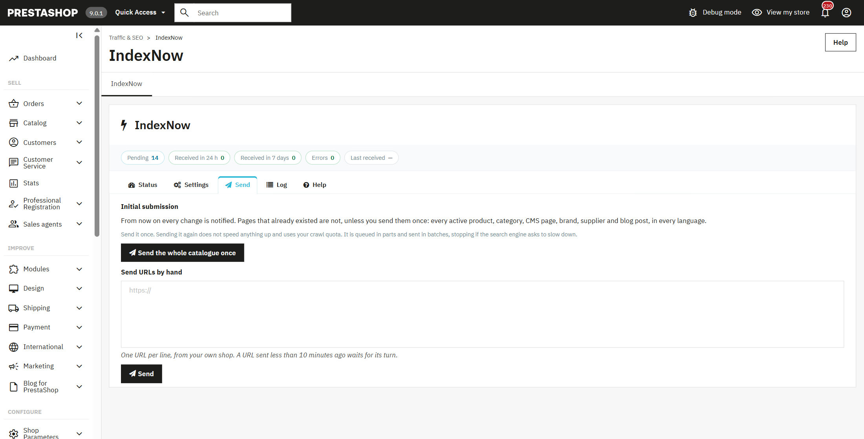This screenshot has width=864, height=439.
Task: Open the Log tab
Action: (277, 185)
